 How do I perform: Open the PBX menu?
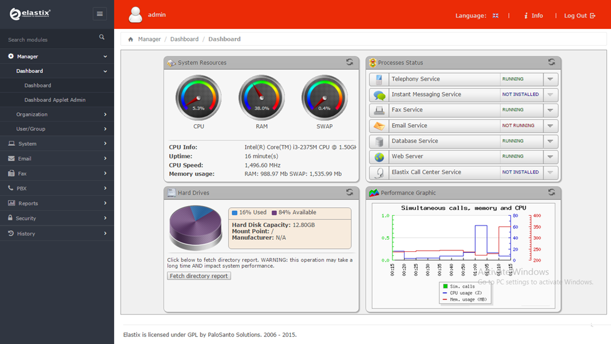pyautogui.click(x=57, y=188)
